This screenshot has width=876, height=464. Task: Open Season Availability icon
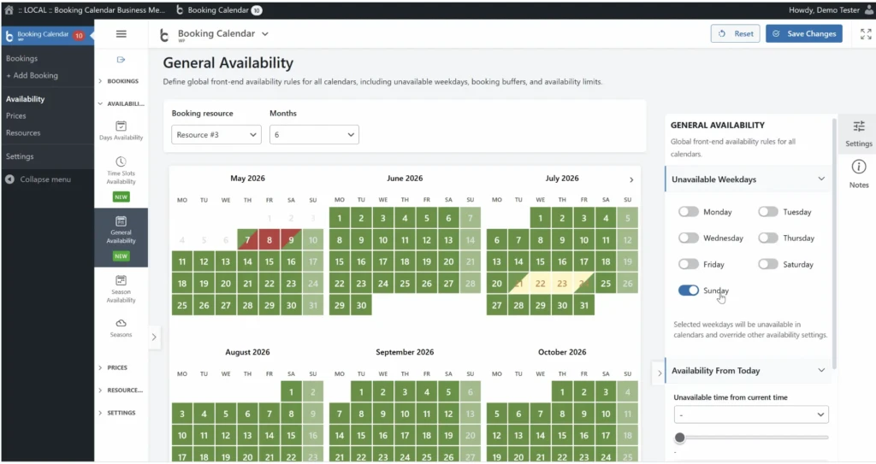pyautogui.click(x=121, y=280)
